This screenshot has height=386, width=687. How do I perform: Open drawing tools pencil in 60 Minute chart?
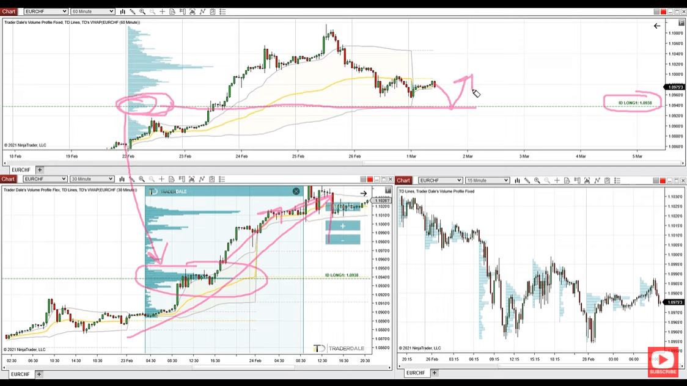(x=132, y=12)
